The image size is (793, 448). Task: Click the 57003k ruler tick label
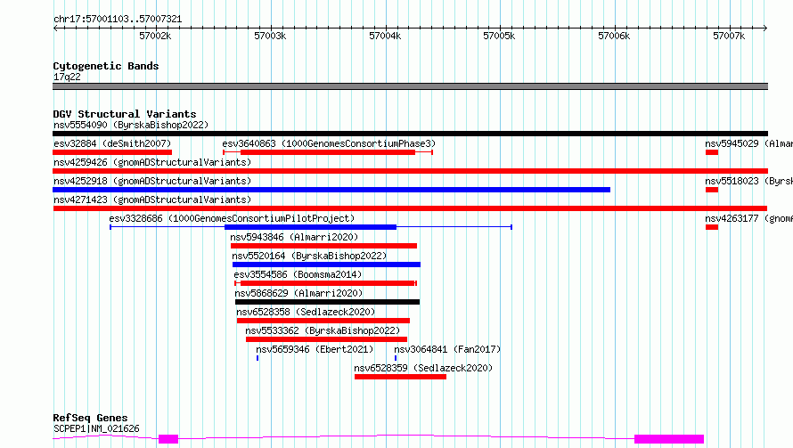(270, 36)
